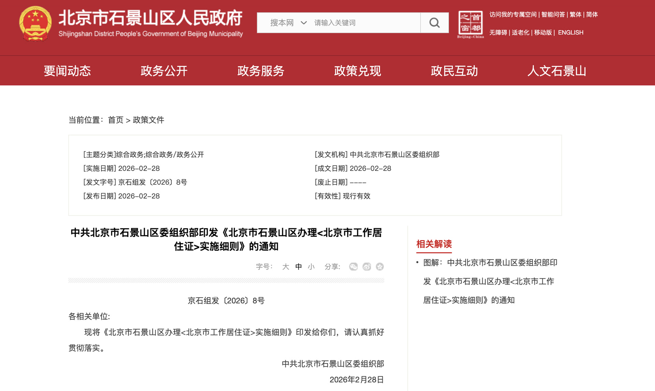
Task: Select medium font size 中
Action: pos(299,266)
